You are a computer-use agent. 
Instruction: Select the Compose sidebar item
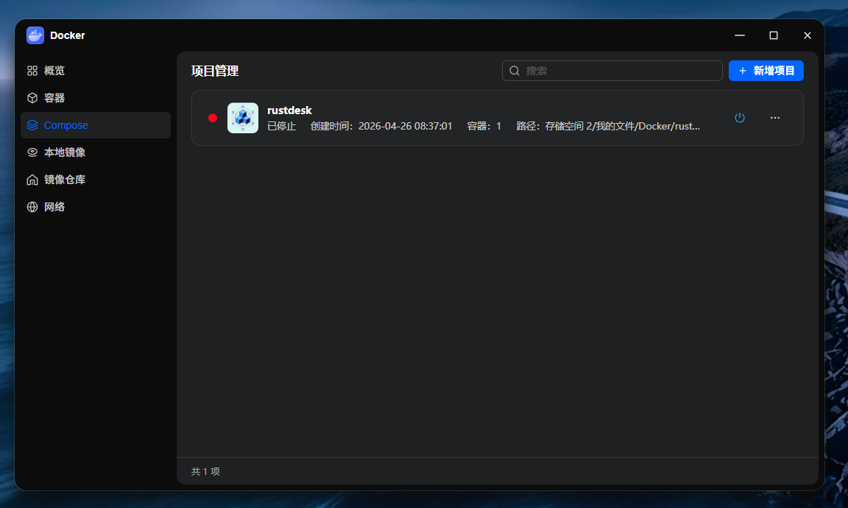click(95, 125)
